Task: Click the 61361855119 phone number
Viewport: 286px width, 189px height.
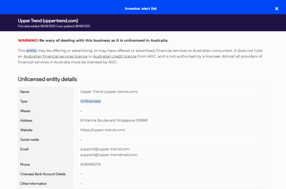Action: [x=90, y=164]
